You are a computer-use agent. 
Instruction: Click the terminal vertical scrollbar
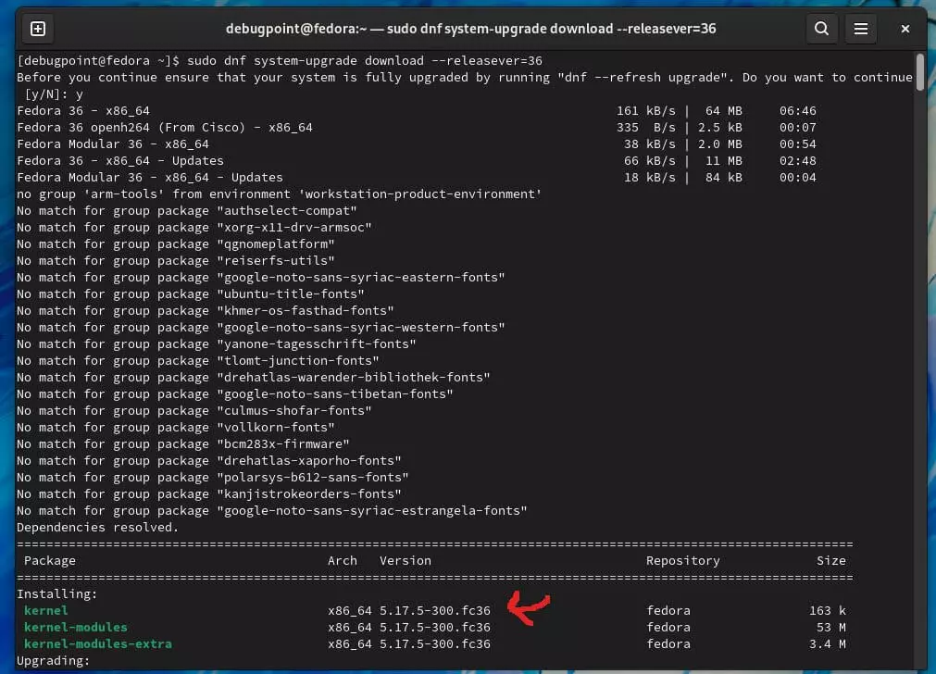(x=920, y=72)
